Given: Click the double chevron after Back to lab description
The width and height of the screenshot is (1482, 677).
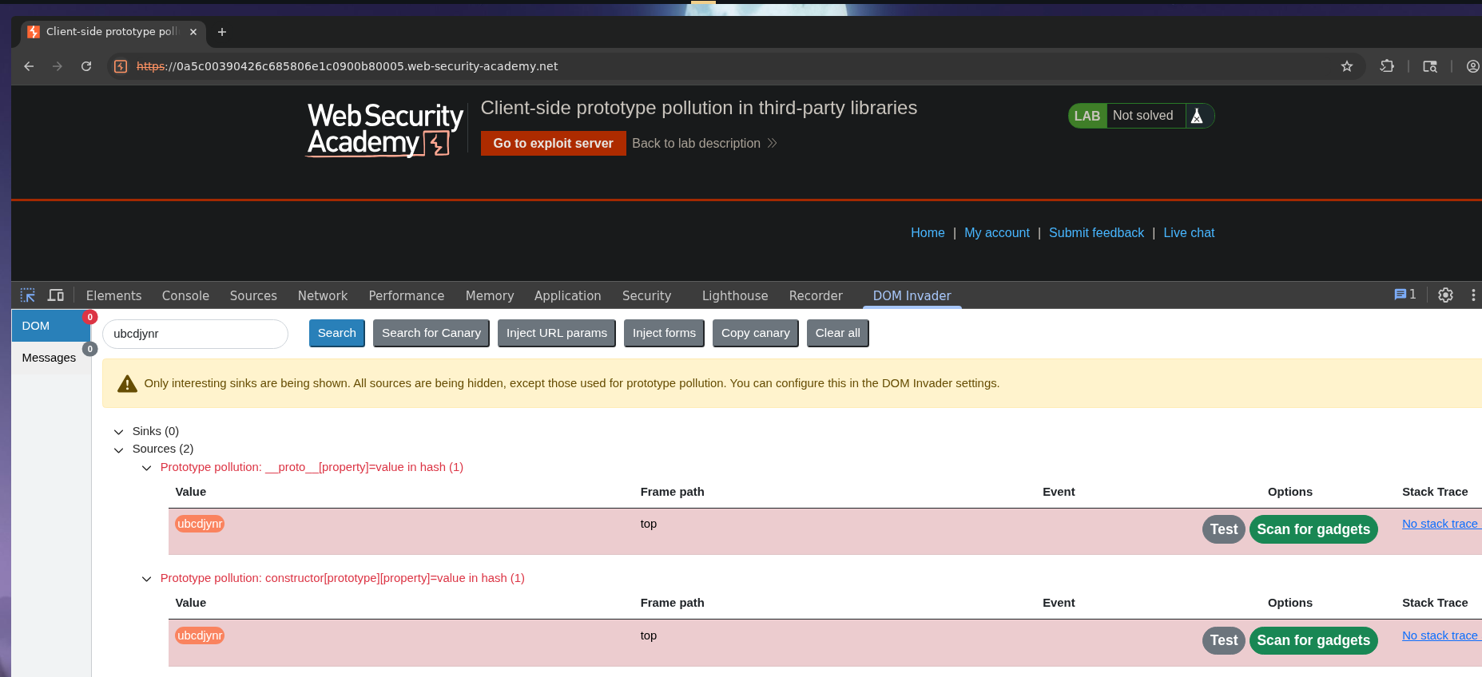Looking at the screenshot, I should [773, 144].
